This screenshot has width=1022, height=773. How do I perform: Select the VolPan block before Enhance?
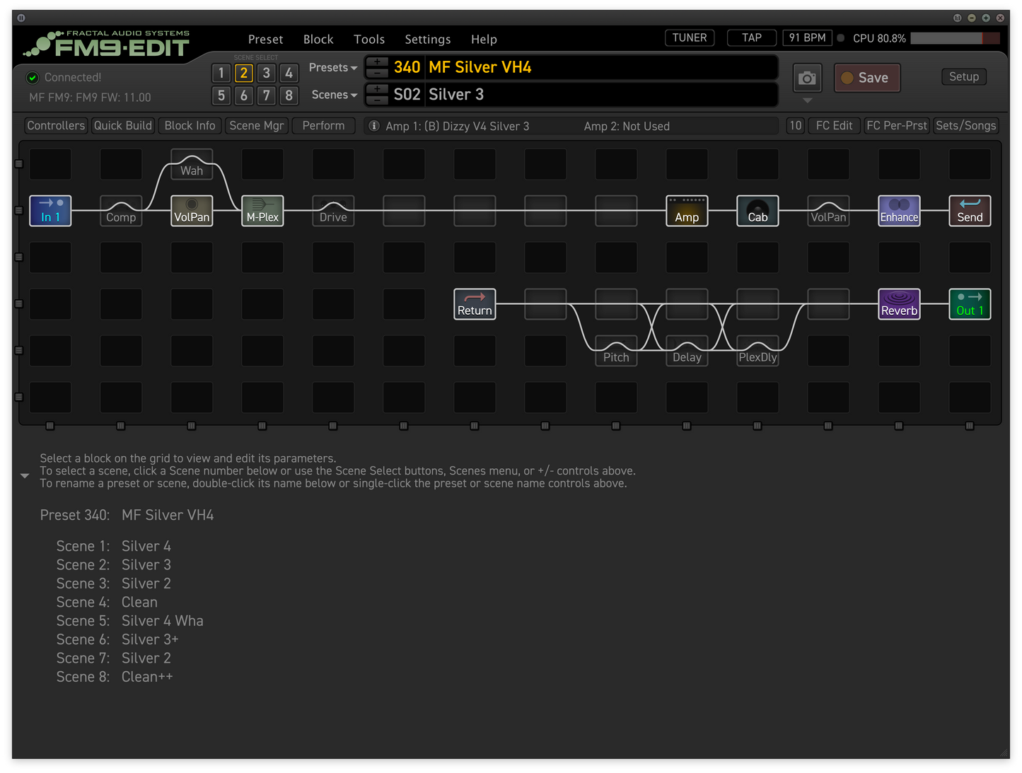point(828,211)
